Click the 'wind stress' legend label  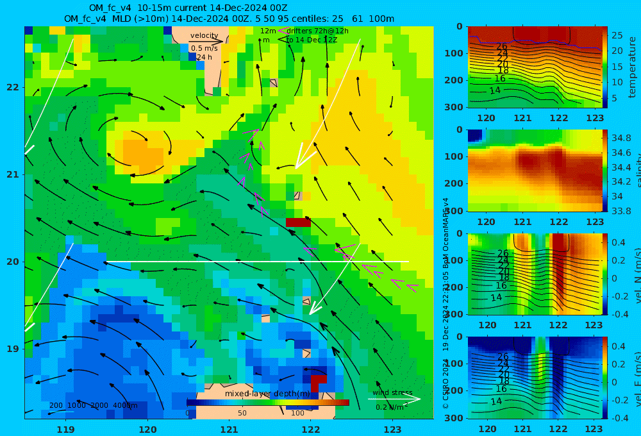coord(392,392)
